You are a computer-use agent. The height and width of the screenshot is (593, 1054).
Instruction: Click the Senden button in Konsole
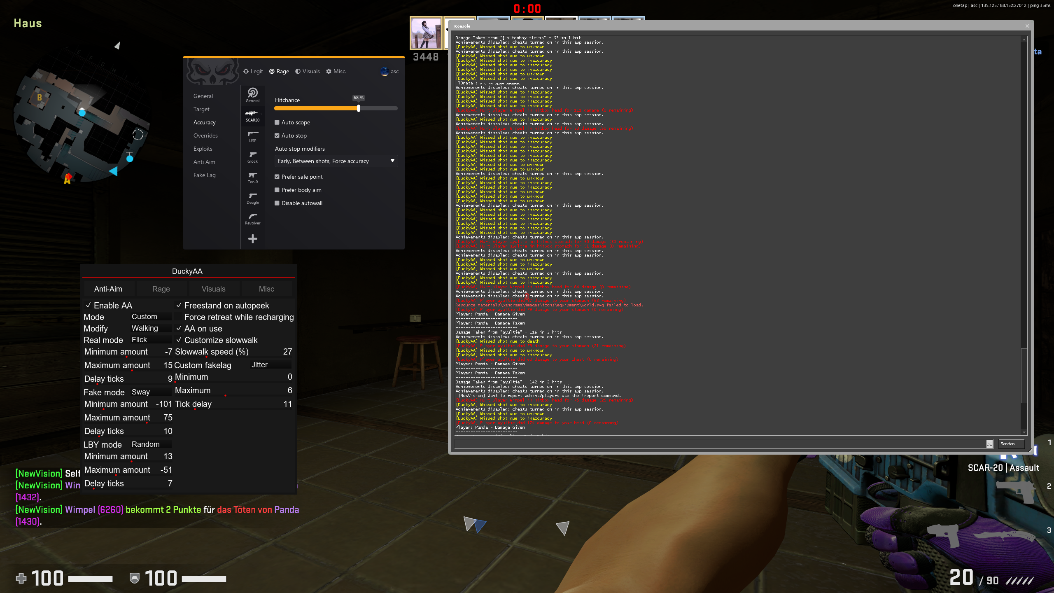(1011, 444)
